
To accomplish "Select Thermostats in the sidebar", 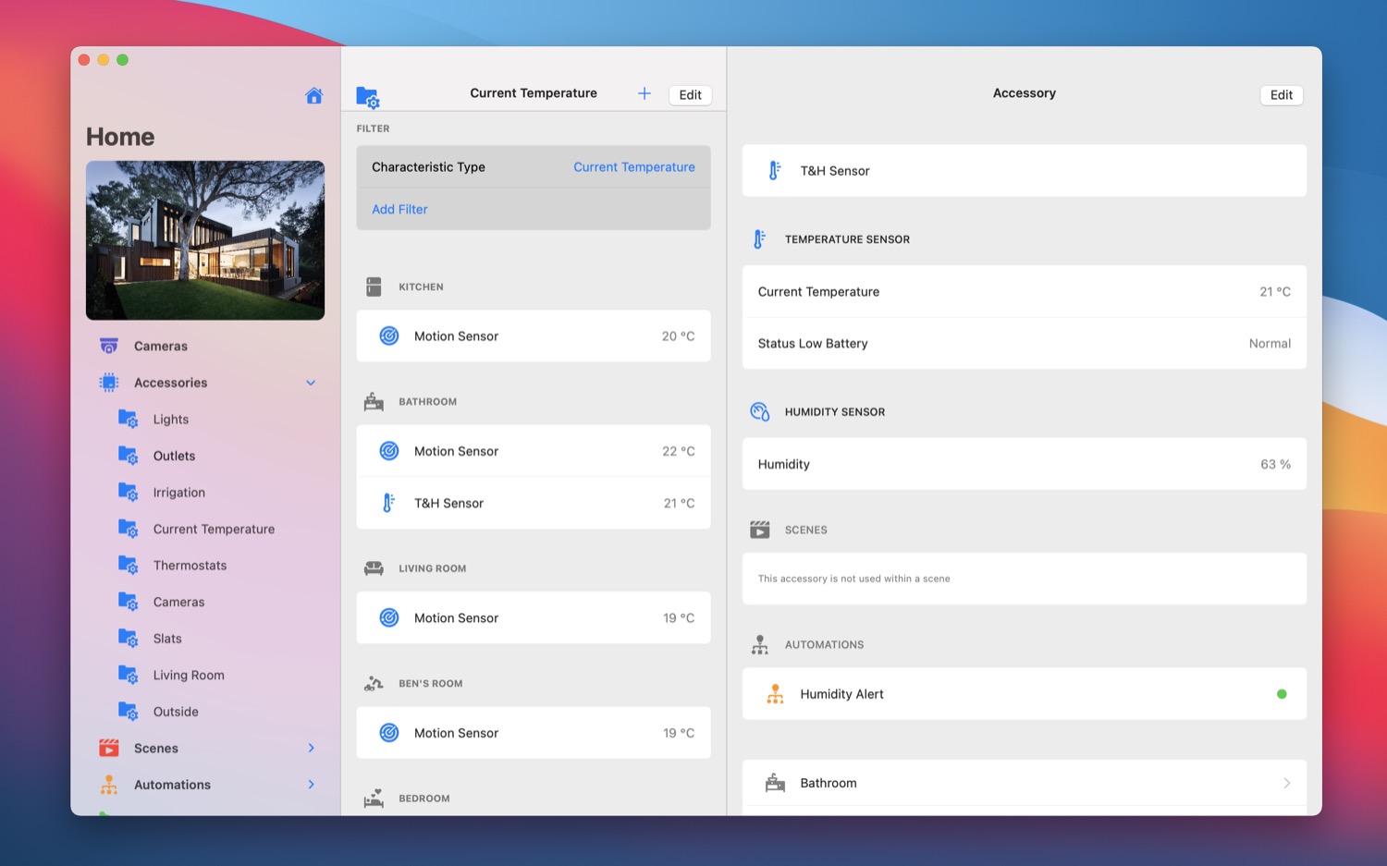I will tap(190, 566).
